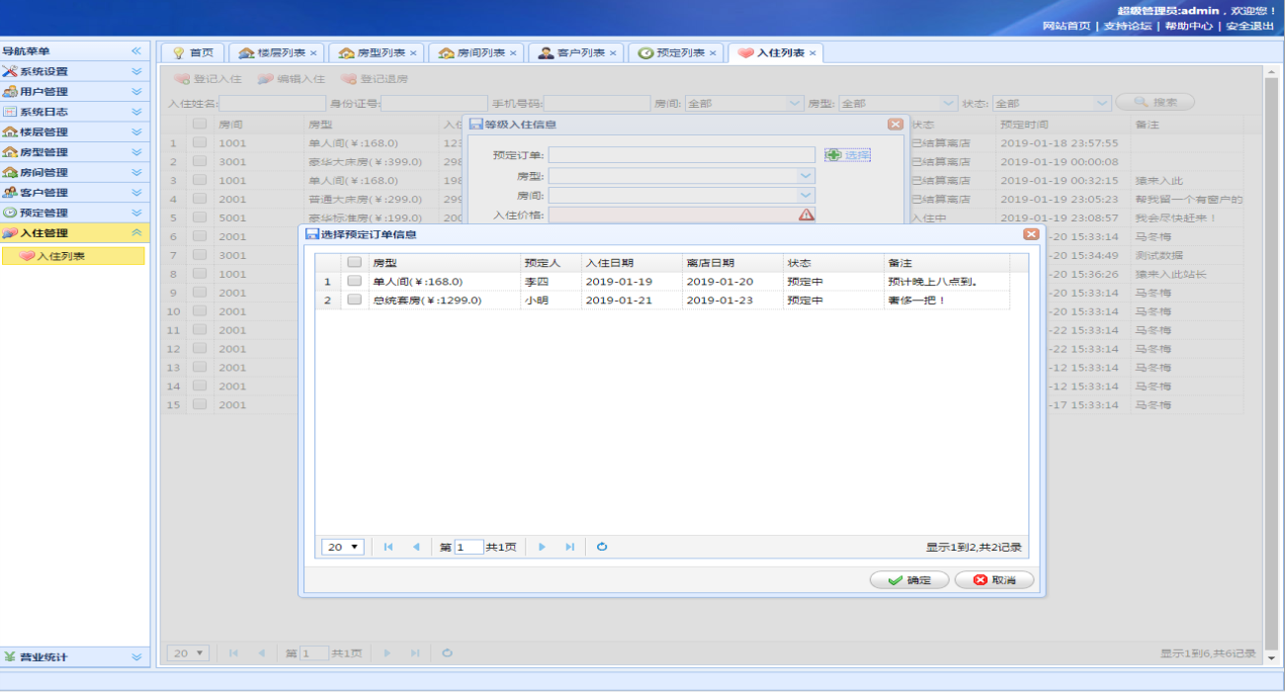Screen dimensions: 1285x692
Task: Expand the 营业统计 section
Action: (x=136, y=657)
